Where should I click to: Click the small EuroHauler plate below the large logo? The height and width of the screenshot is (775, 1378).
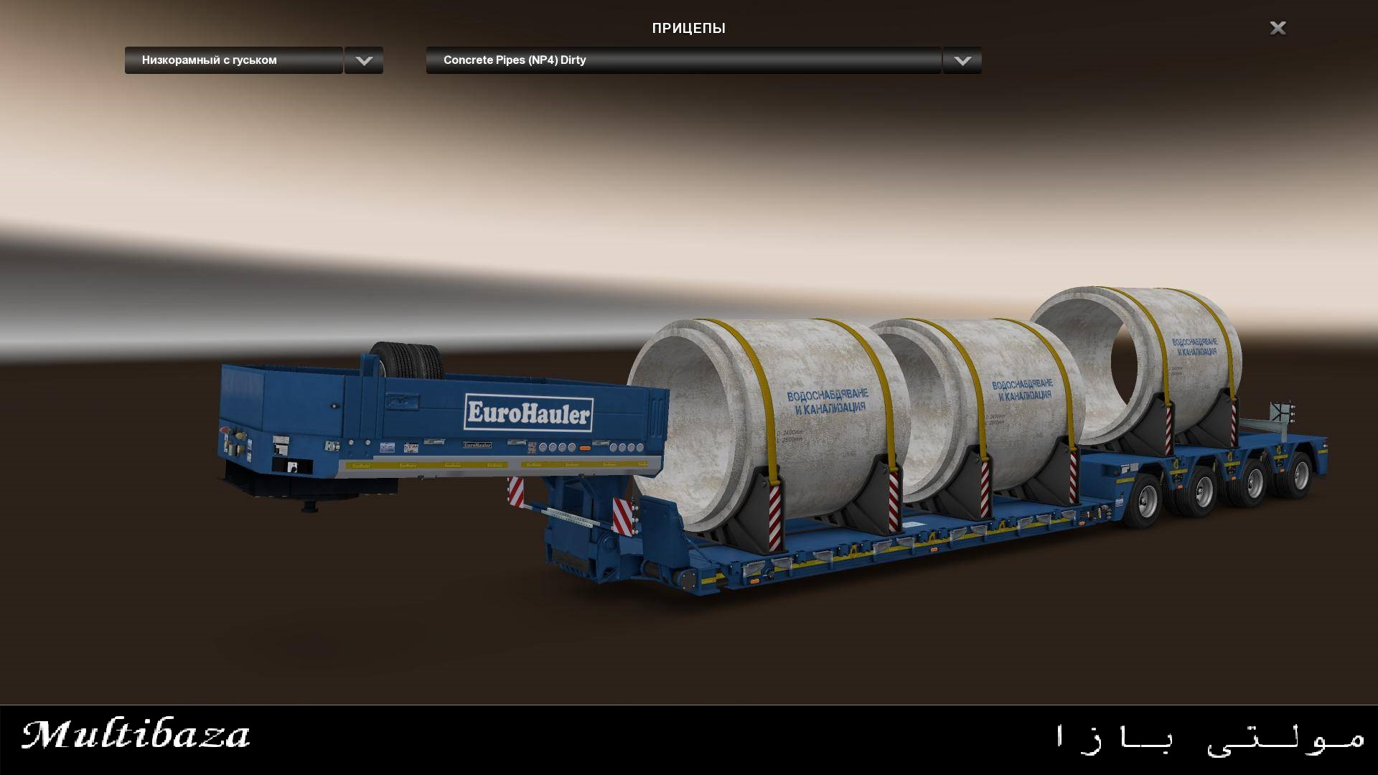point(477,445)
